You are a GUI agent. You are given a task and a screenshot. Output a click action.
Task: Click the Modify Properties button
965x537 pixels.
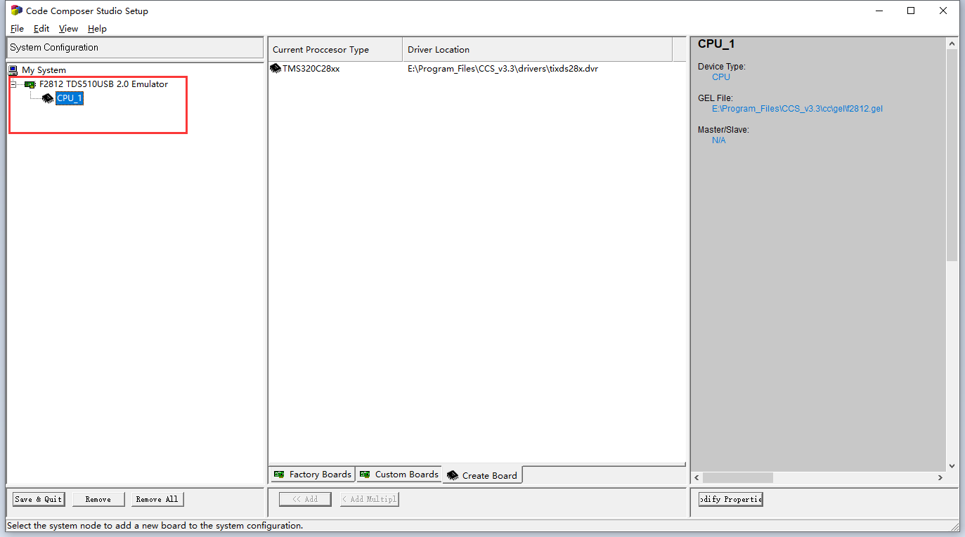pyautogui.click(x=730, y=499)
